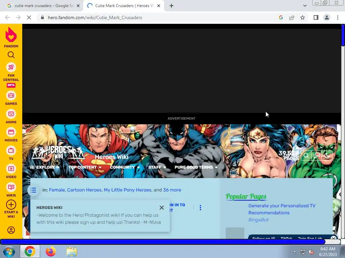
Task: Open table of contents list icon
Action: pyautogui.click(x=33, y=190)
